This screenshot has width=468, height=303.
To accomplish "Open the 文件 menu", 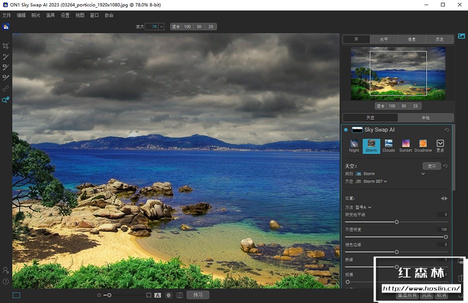I will click(x=6, y=15).
